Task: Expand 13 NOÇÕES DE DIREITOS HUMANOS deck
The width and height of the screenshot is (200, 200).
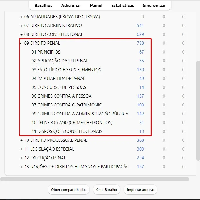Action: (21, 167)
